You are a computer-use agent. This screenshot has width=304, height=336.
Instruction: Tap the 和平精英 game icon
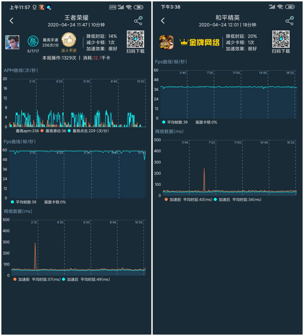167,42
